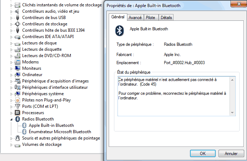Image resolution: width=247 pixels, height=161 pixels.
Task: Expand the Volumes de stockage node
Action: (11, 145)
